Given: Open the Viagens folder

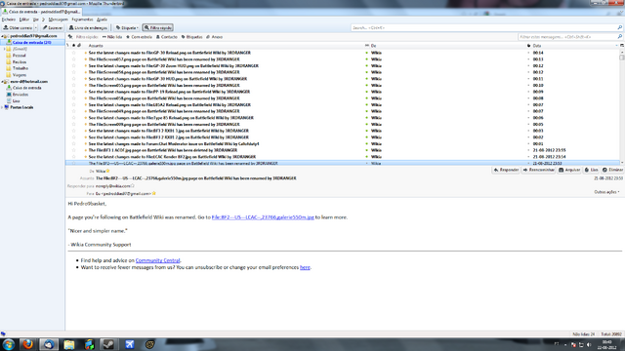Looking at the screenshot, I should (20, 75).
